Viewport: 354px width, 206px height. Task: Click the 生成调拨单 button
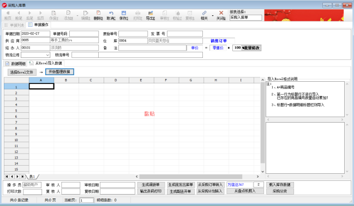[x=151, y=185]
